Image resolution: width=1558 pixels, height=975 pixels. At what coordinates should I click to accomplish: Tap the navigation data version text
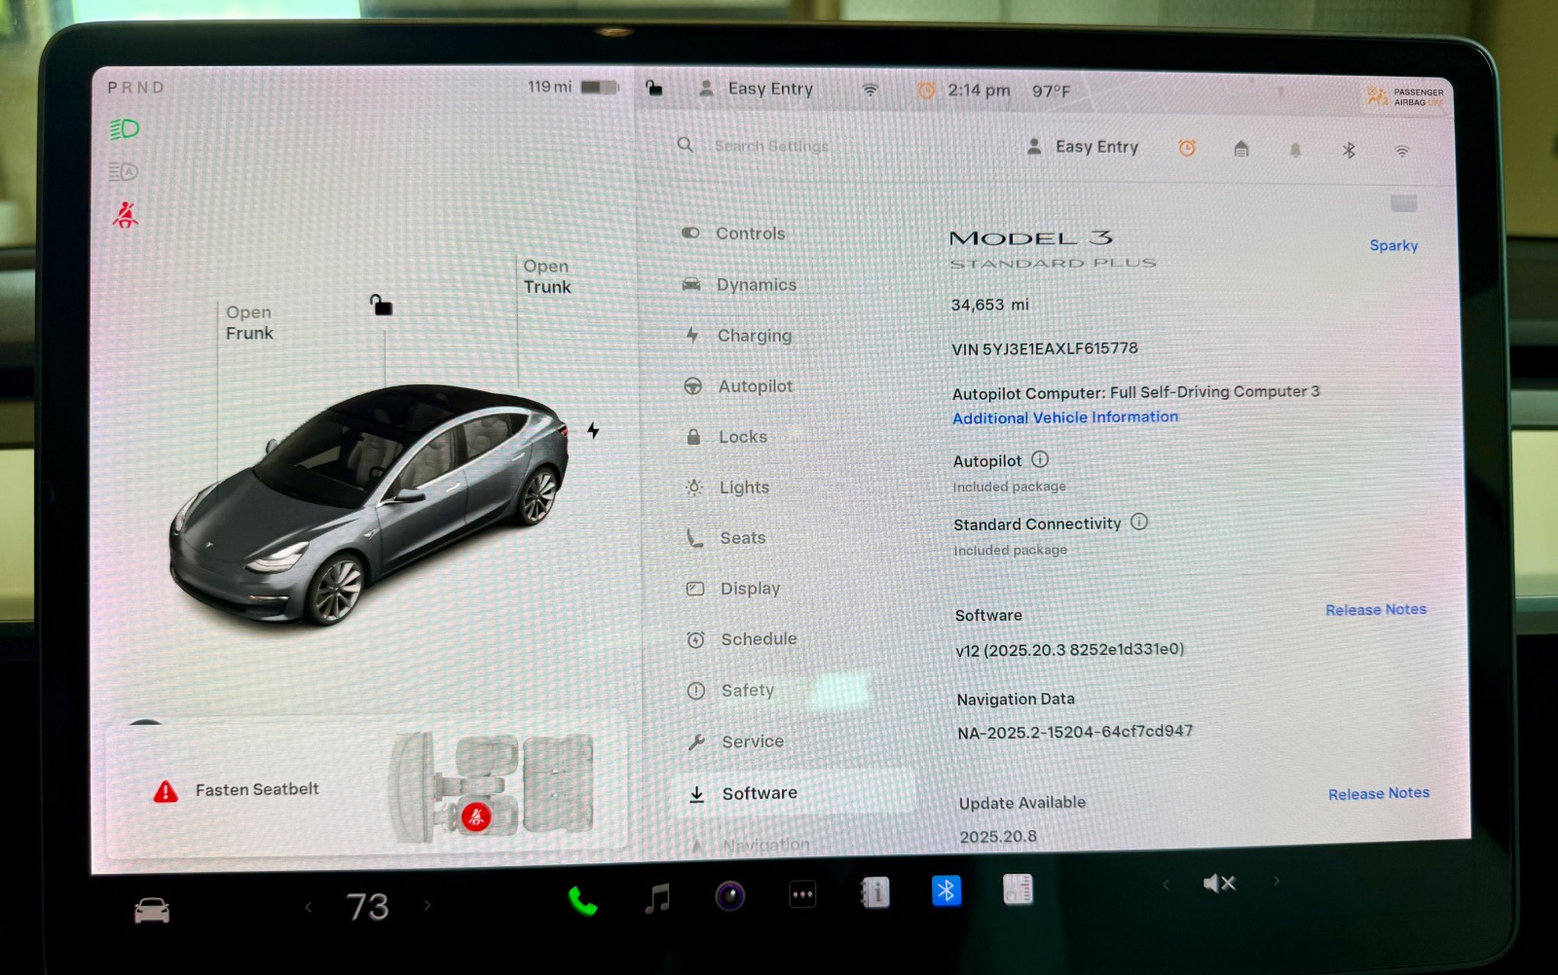tap(1075, 732)
